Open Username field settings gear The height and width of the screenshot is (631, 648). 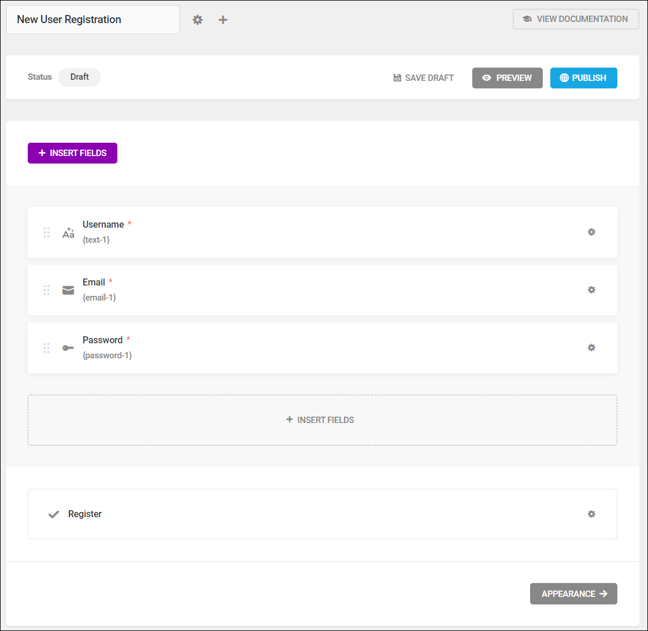pyautogui.click(x=591, y=232)
